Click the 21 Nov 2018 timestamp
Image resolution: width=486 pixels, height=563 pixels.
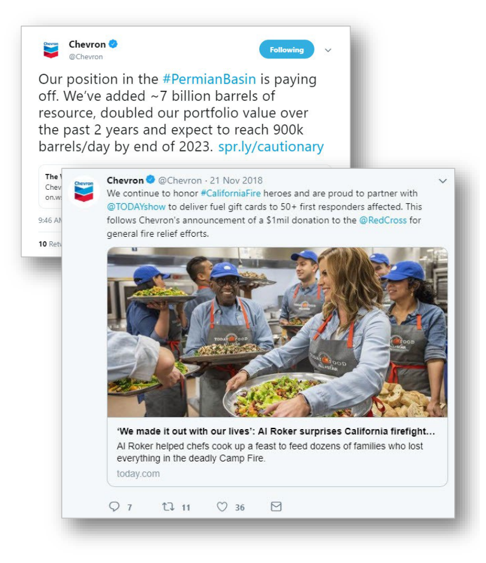234,180
